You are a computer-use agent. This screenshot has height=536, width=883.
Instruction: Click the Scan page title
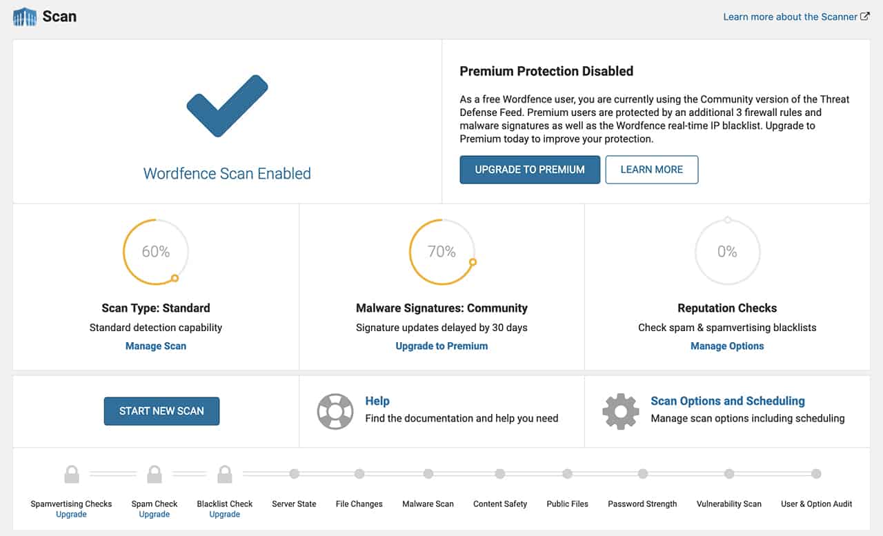click(x=59, y=17)
